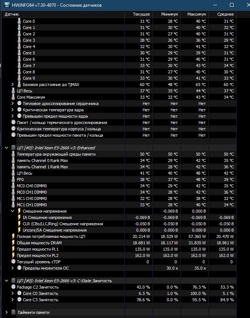Expand the Тайминги памяти group
This screenshot has width=250, height=318.
pos(6,312)
